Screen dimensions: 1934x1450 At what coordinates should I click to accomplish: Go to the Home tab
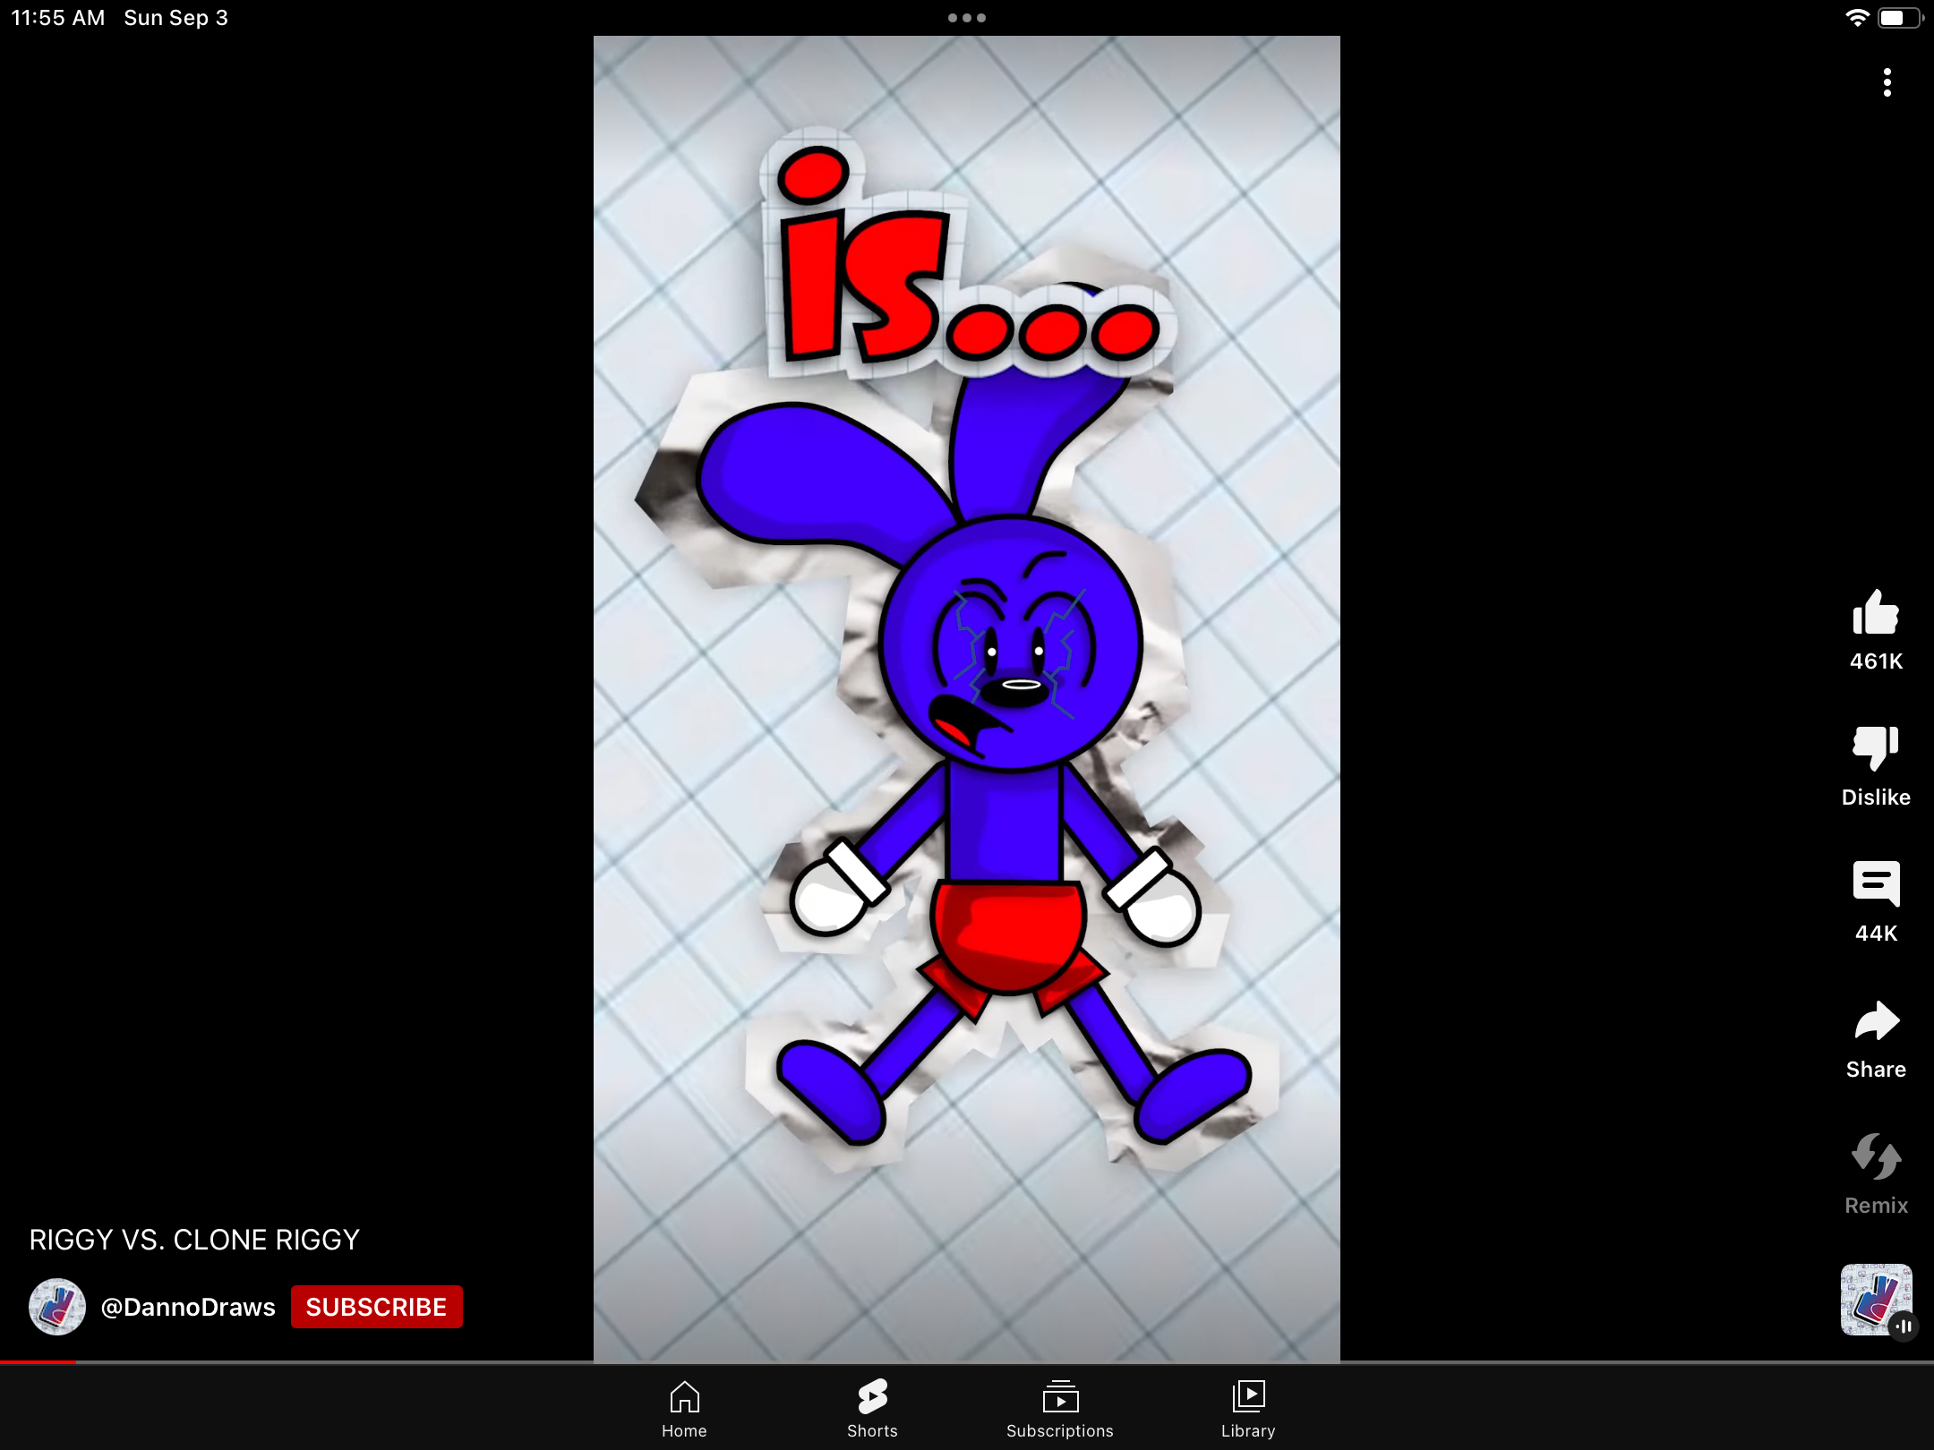tap(684, 1408)
